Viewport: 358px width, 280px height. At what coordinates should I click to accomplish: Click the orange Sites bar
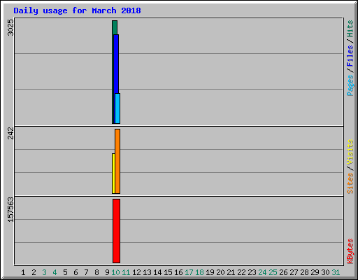tap(117, 161)
